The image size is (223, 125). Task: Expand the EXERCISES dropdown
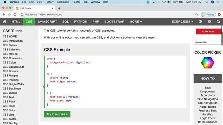click(x=182, y=22)
